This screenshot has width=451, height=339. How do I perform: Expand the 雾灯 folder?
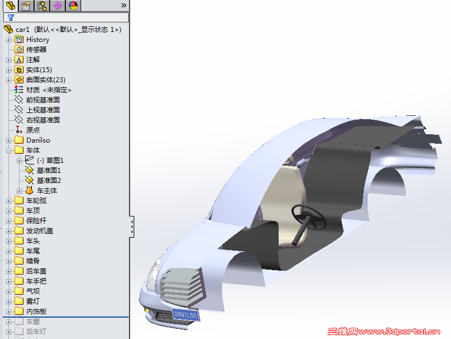tap(8, 302)
